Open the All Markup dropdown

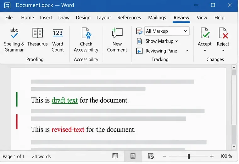[x=167, y=31]
